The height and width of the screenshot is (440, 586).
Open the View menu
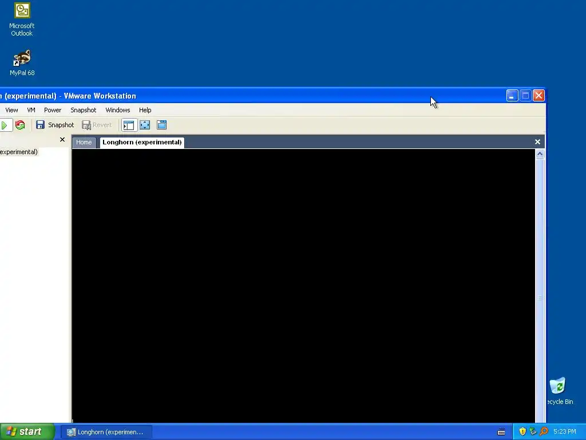click(x=11, y=110)
